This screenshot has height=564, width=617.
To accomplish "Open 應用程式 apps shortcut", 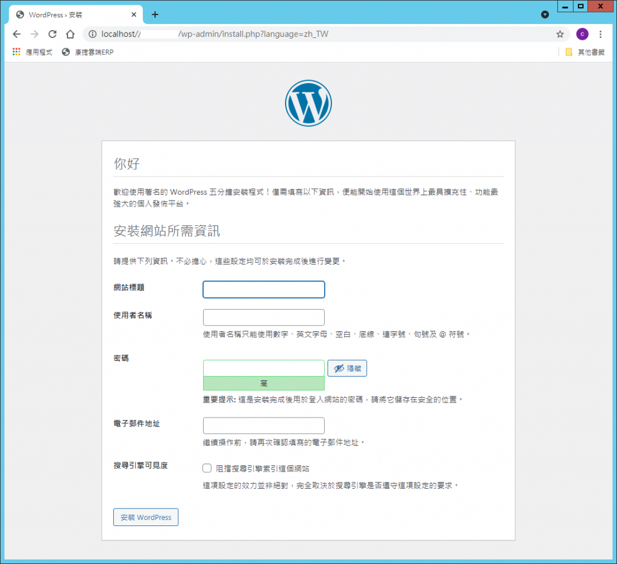I will pos(33,52).
